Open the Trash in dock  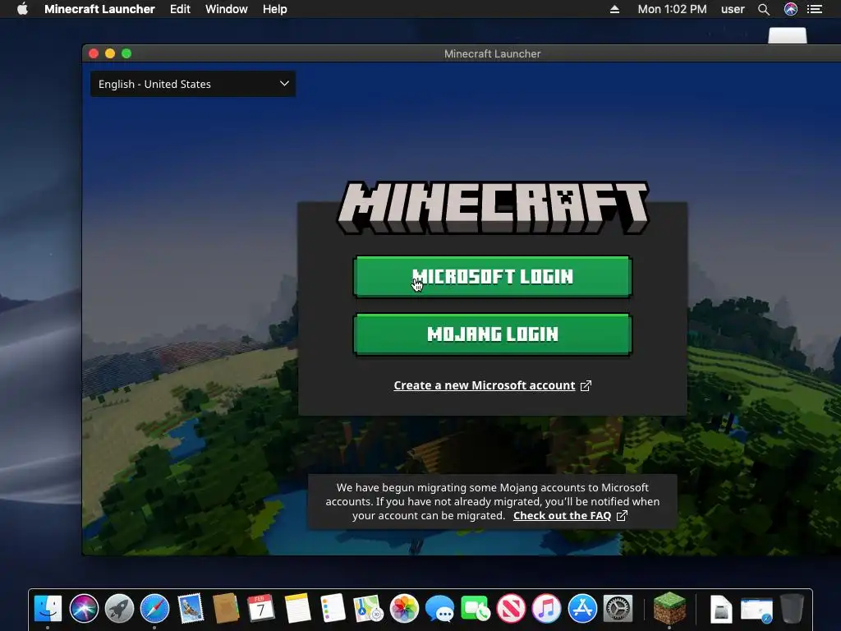tap(793, 609)
